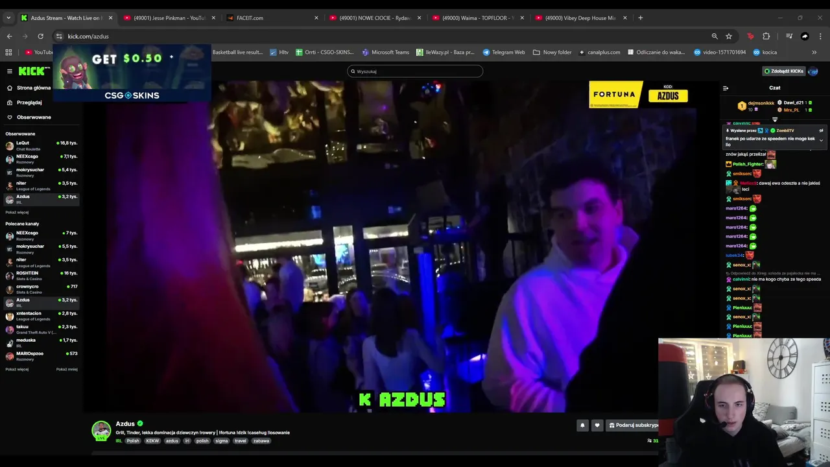Open Obserwowane in the sidebar
The width and height of the screenshot is (830, 467).
click(x=29, y=117)
